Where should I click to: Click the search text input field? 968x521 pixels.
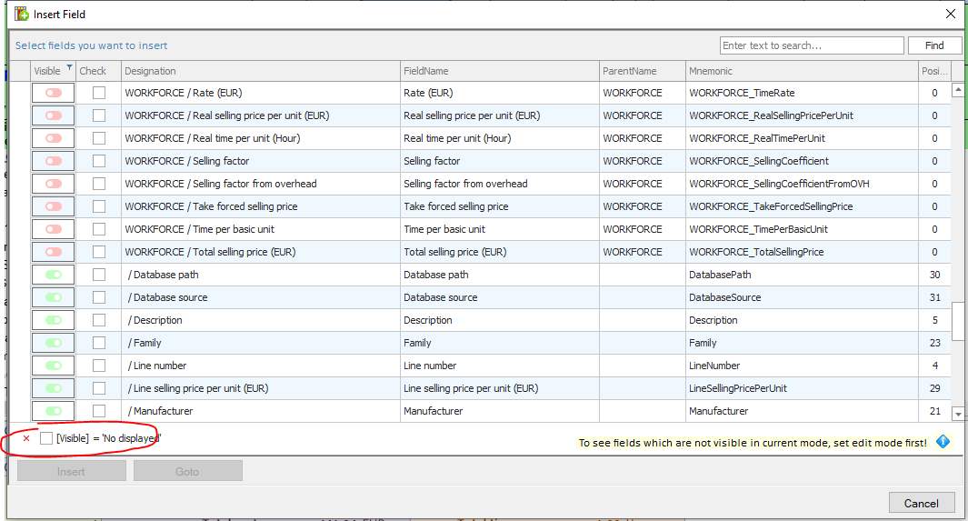pos(811,45)
